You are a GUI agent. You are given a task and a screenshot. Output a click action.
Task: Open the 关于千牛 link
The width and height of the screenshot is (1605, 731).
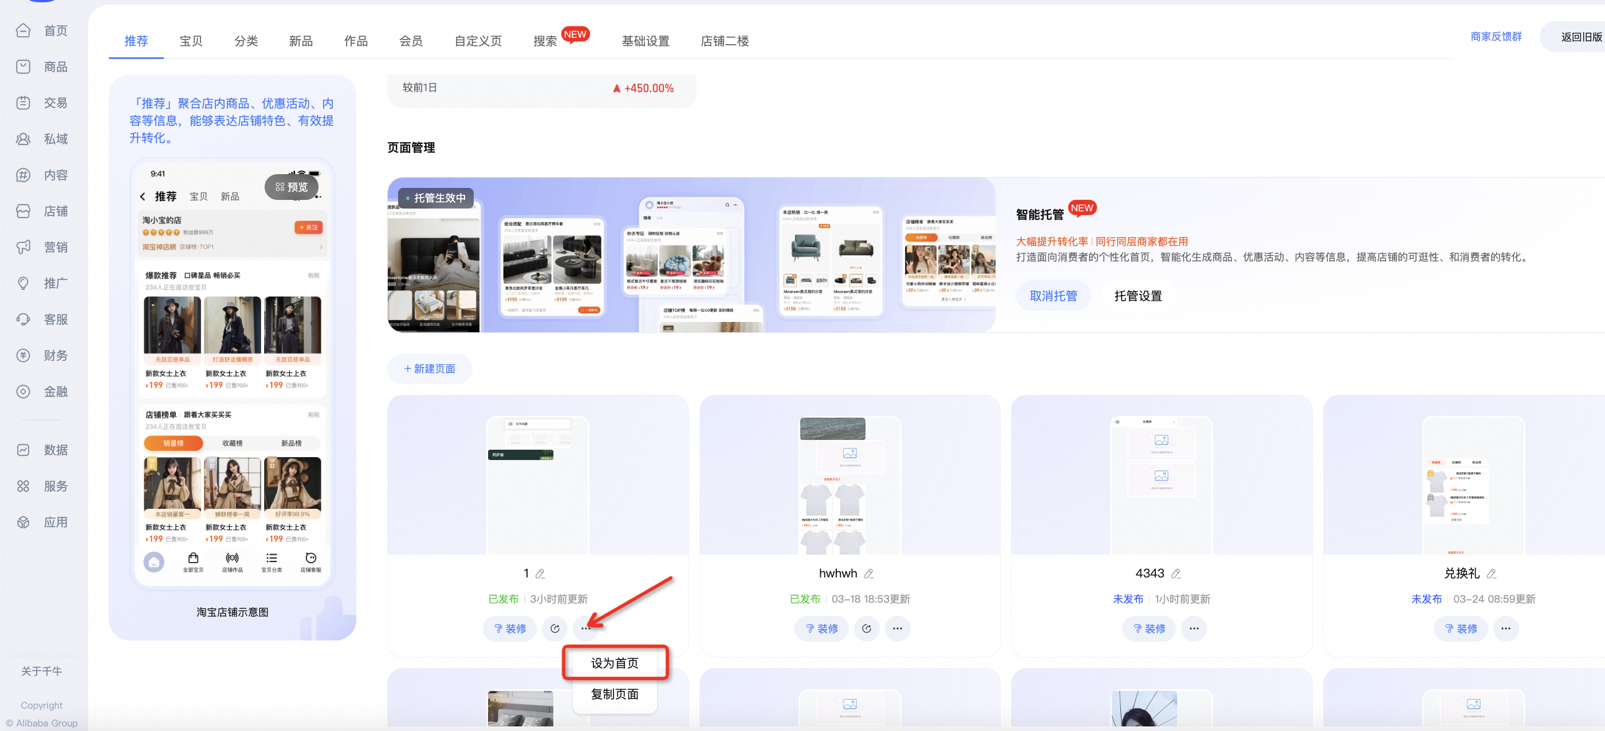42,671
